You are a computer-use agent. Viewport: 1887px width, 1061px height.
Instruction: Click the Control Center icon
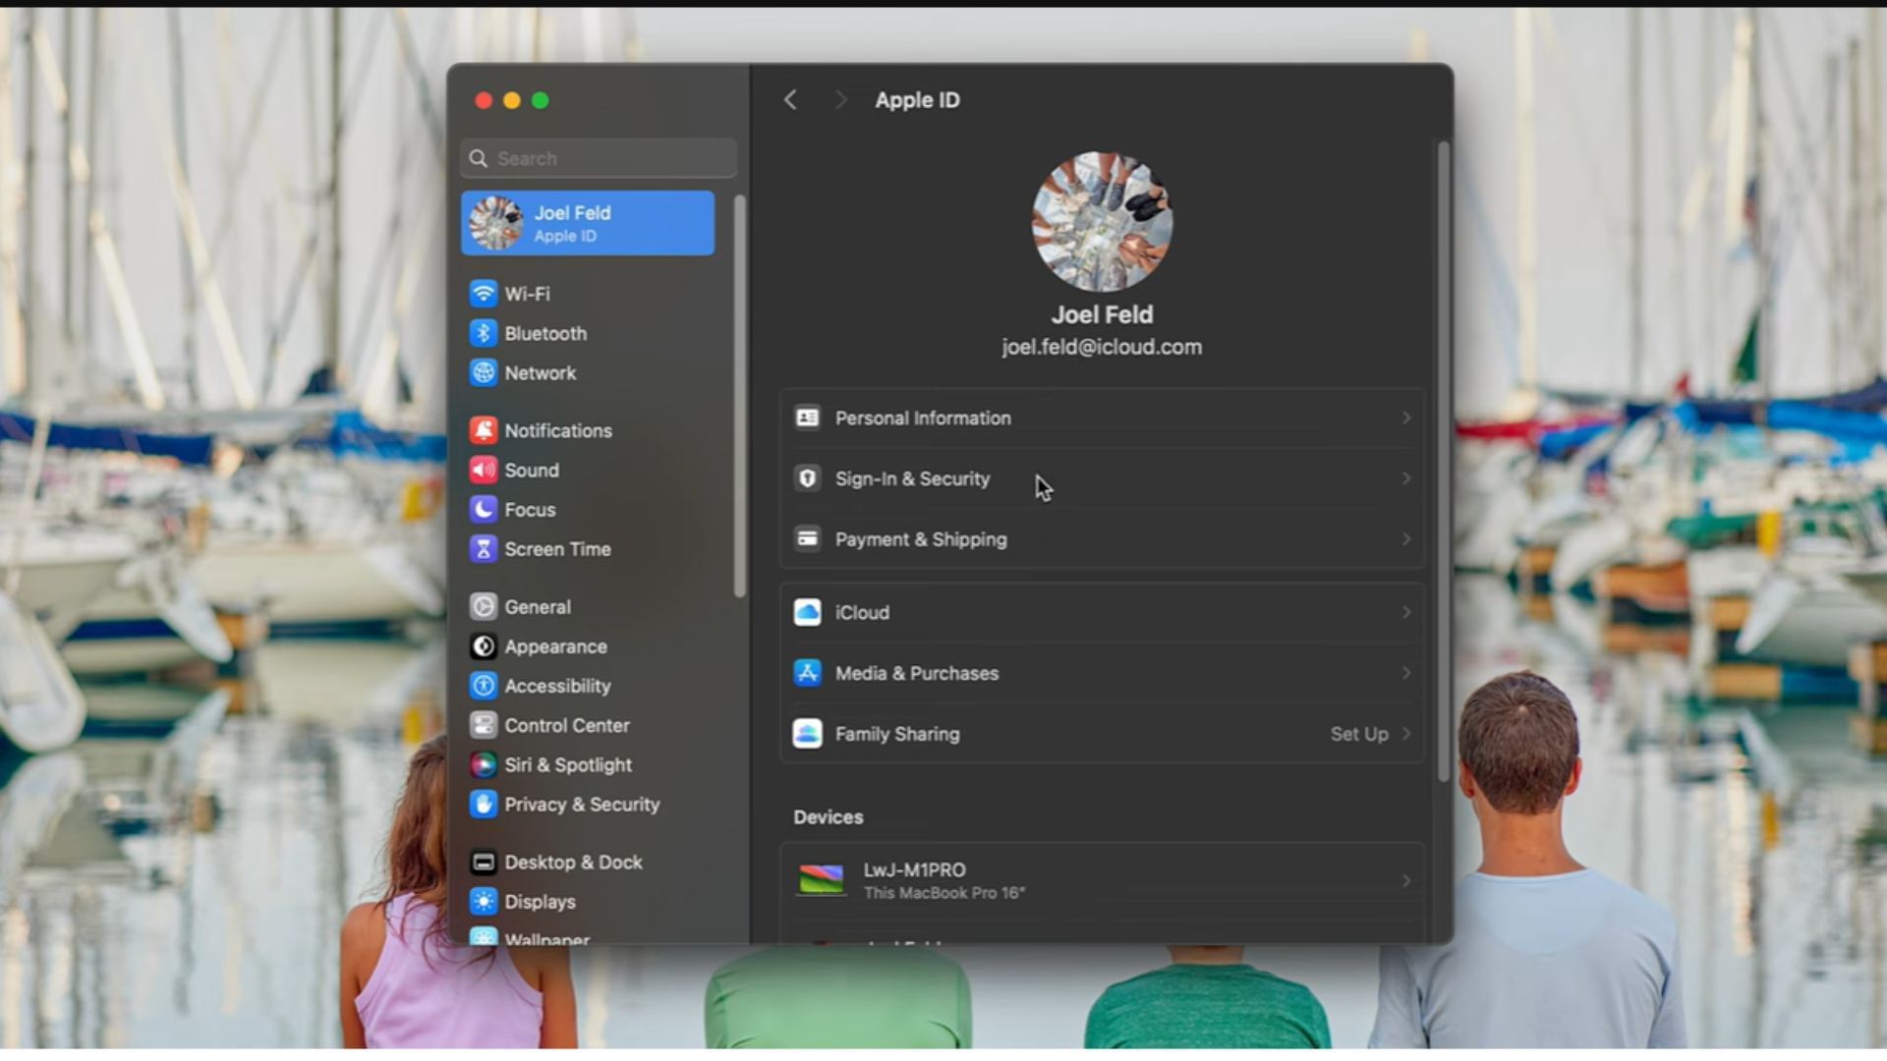[x=483, y=725]
